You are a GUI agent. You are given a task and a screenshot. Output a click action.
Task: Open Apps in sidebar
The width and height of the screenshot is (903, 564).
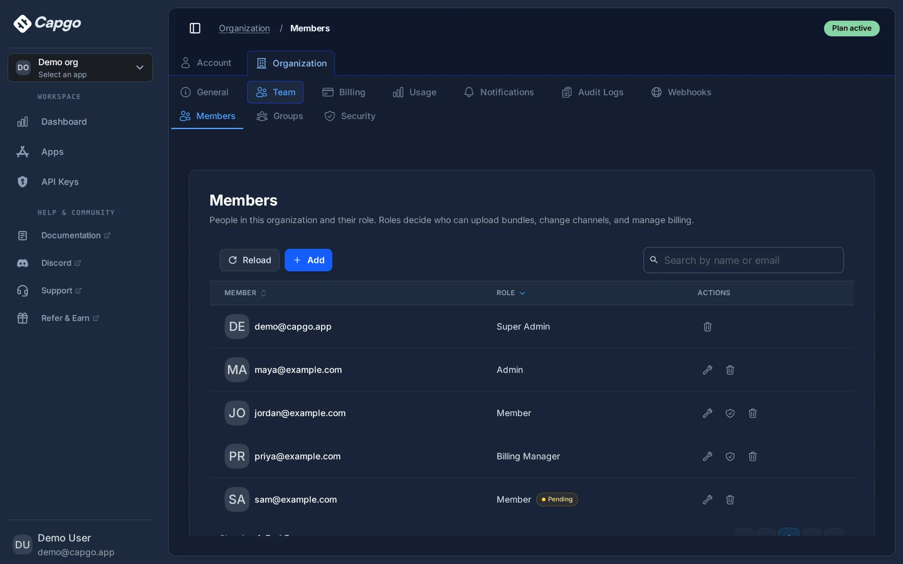(80, 152)
